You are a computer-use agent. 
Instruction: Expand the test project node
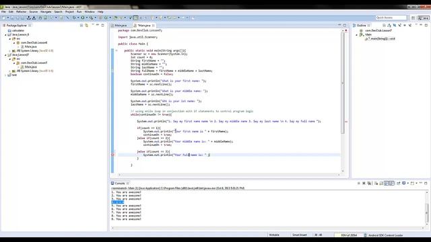5,75
